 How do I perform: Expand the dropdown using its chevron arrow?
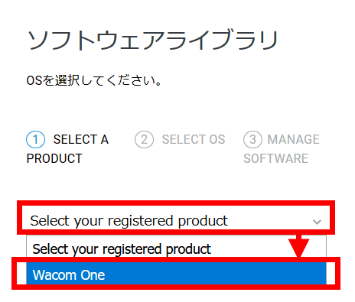coord(317,222)
